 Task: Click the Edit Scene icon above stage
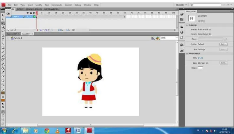coord(152,38)
